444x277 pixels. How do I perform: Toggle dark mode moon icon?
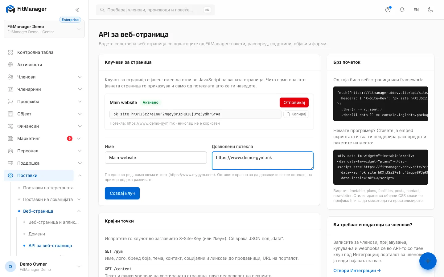tap(430, 10)
